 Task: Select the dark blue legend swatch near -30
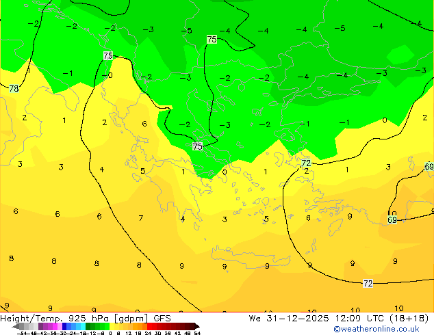point(64,326)
